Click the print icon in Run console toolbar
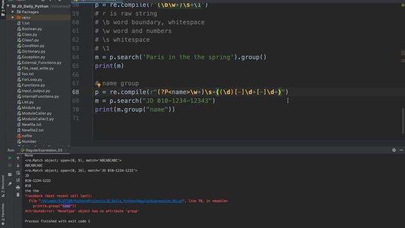 click(18, 187)
